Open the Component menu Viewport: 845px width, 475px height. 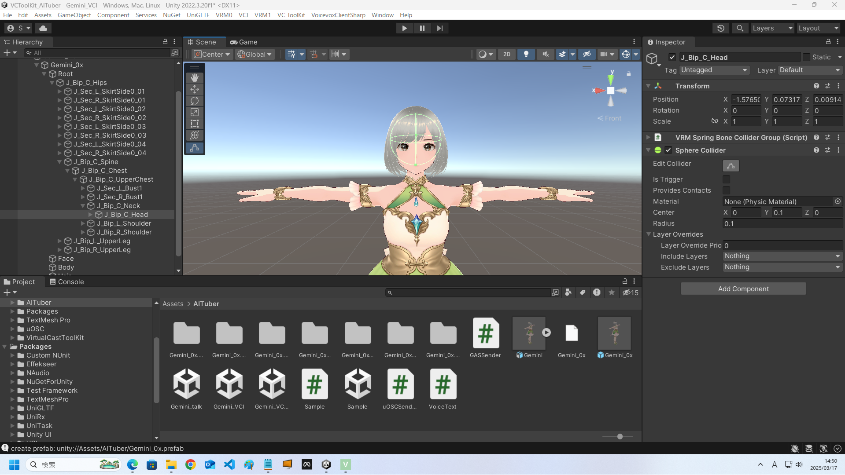pos(113,15)
